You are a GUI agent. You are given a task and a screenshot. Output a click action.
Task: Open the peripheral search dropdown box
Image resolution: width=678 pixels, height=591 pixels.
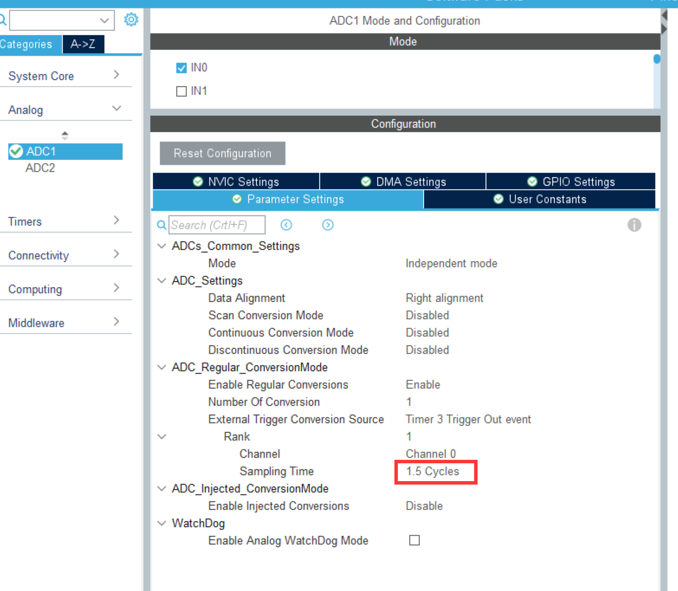click(62, 20)
